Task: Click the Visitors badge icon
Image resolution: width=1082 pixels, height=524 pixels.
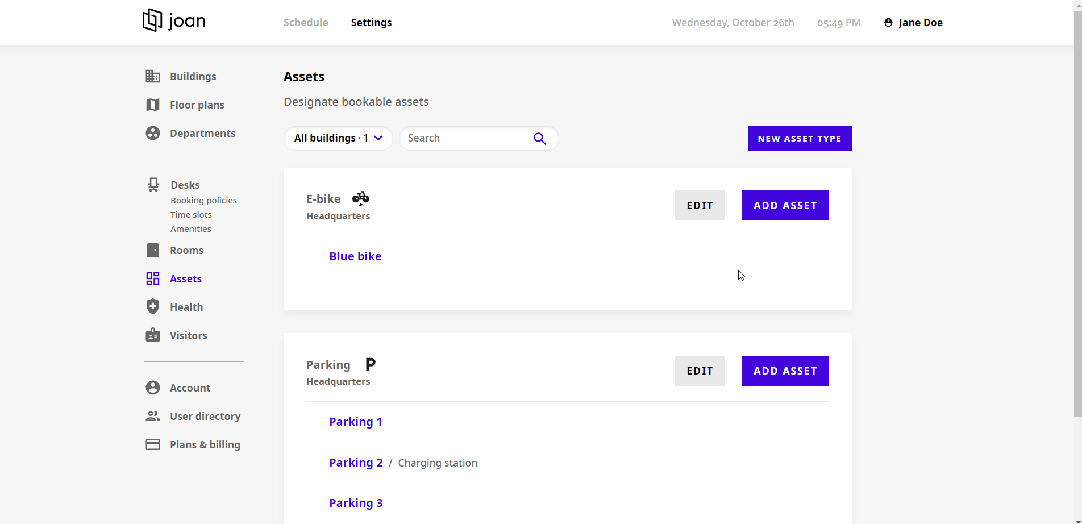Action: pos(152,335)
